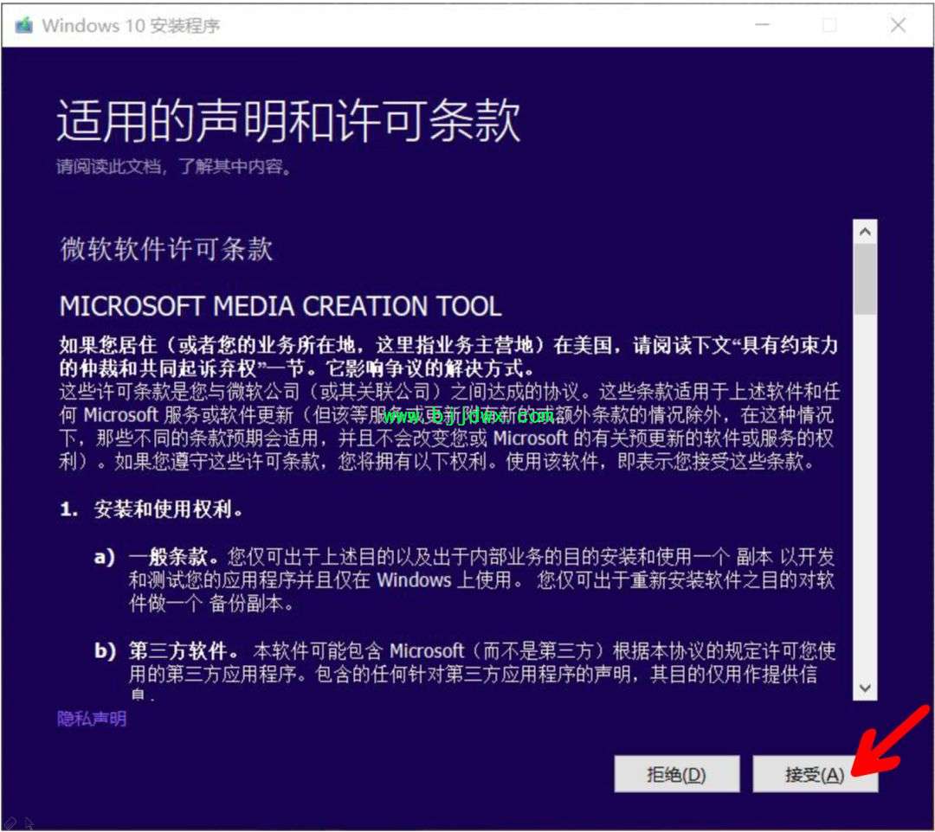Accept the license terms with 接受(A)
Screen dimensions: 935x832
click(x=815, y=774)
